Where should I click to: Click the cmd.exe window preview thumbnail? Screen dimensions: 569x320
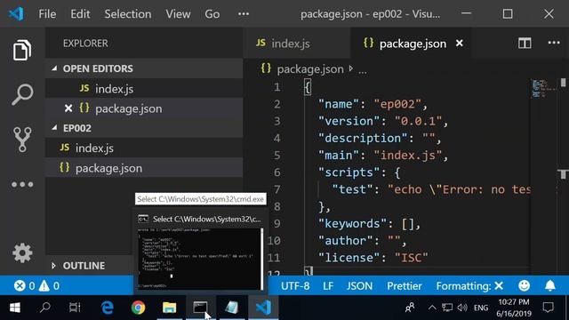(199, 259)
